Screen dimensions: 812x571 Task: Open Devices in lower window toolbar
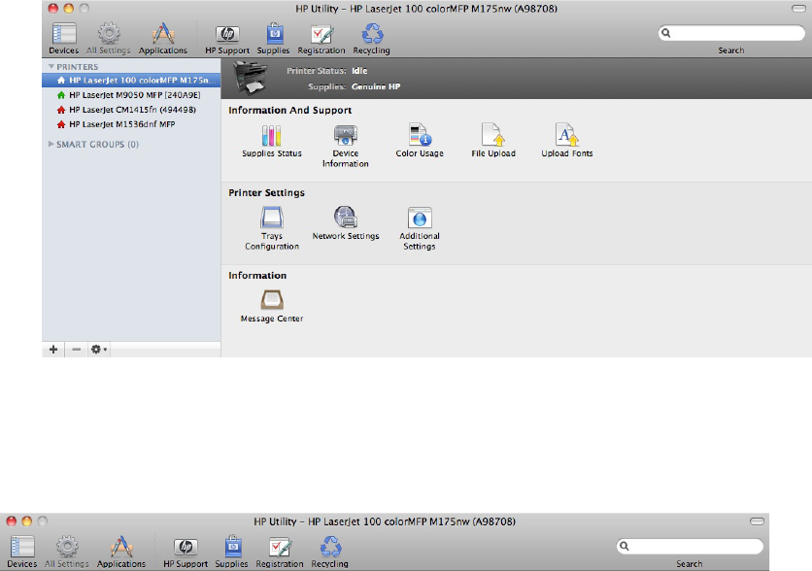point(21,552)
